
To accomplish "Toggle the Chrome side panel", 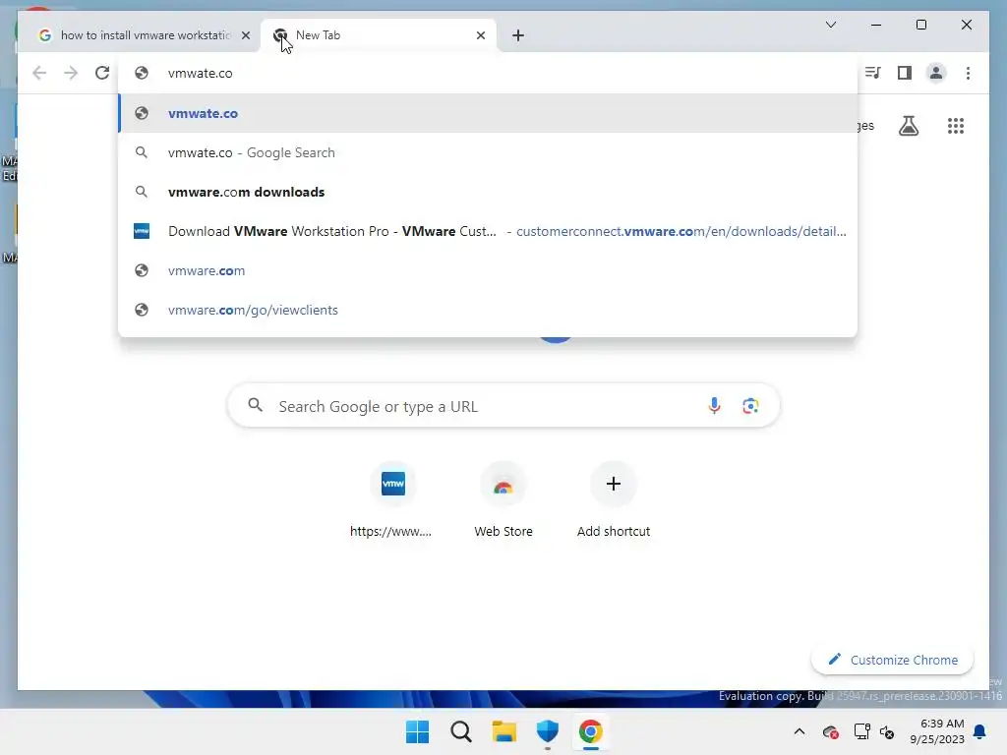I will 905,73.
